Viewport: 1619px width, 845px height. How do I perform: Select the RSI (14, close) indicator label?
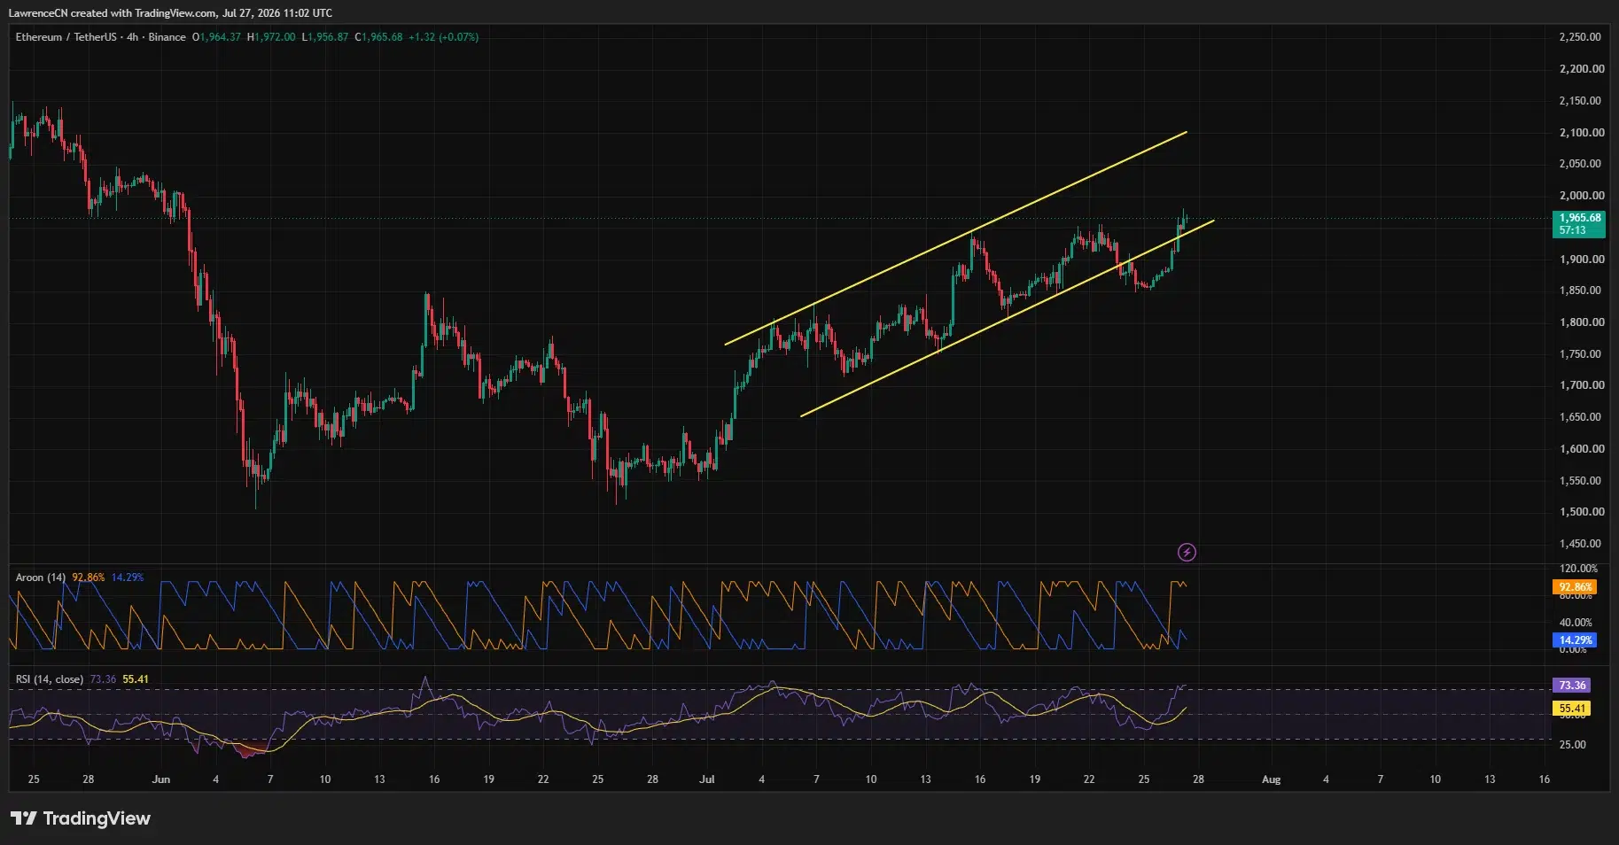coord(50,679)
